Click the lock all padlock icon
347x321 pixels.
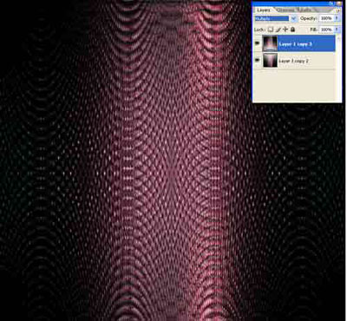point(292,29)
